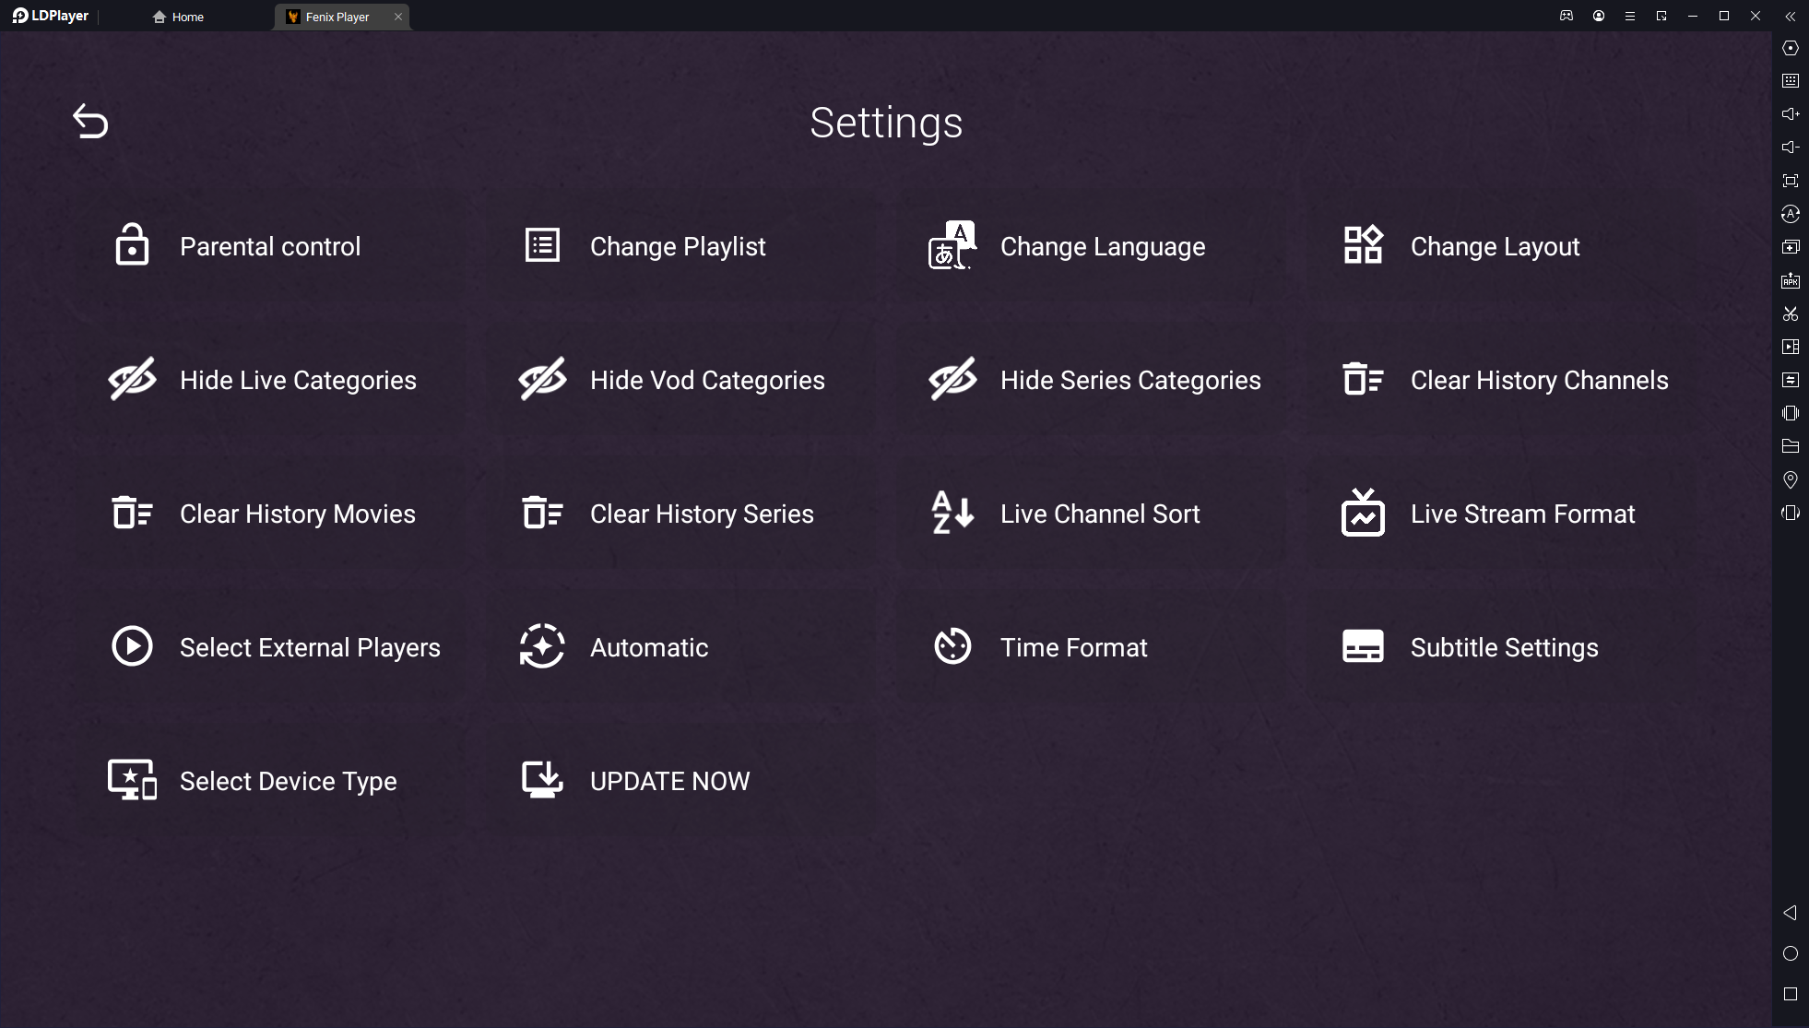Open LDPlayer gamepad icon in title bar
1809x1028 pixels.
tap(1567, 16)
